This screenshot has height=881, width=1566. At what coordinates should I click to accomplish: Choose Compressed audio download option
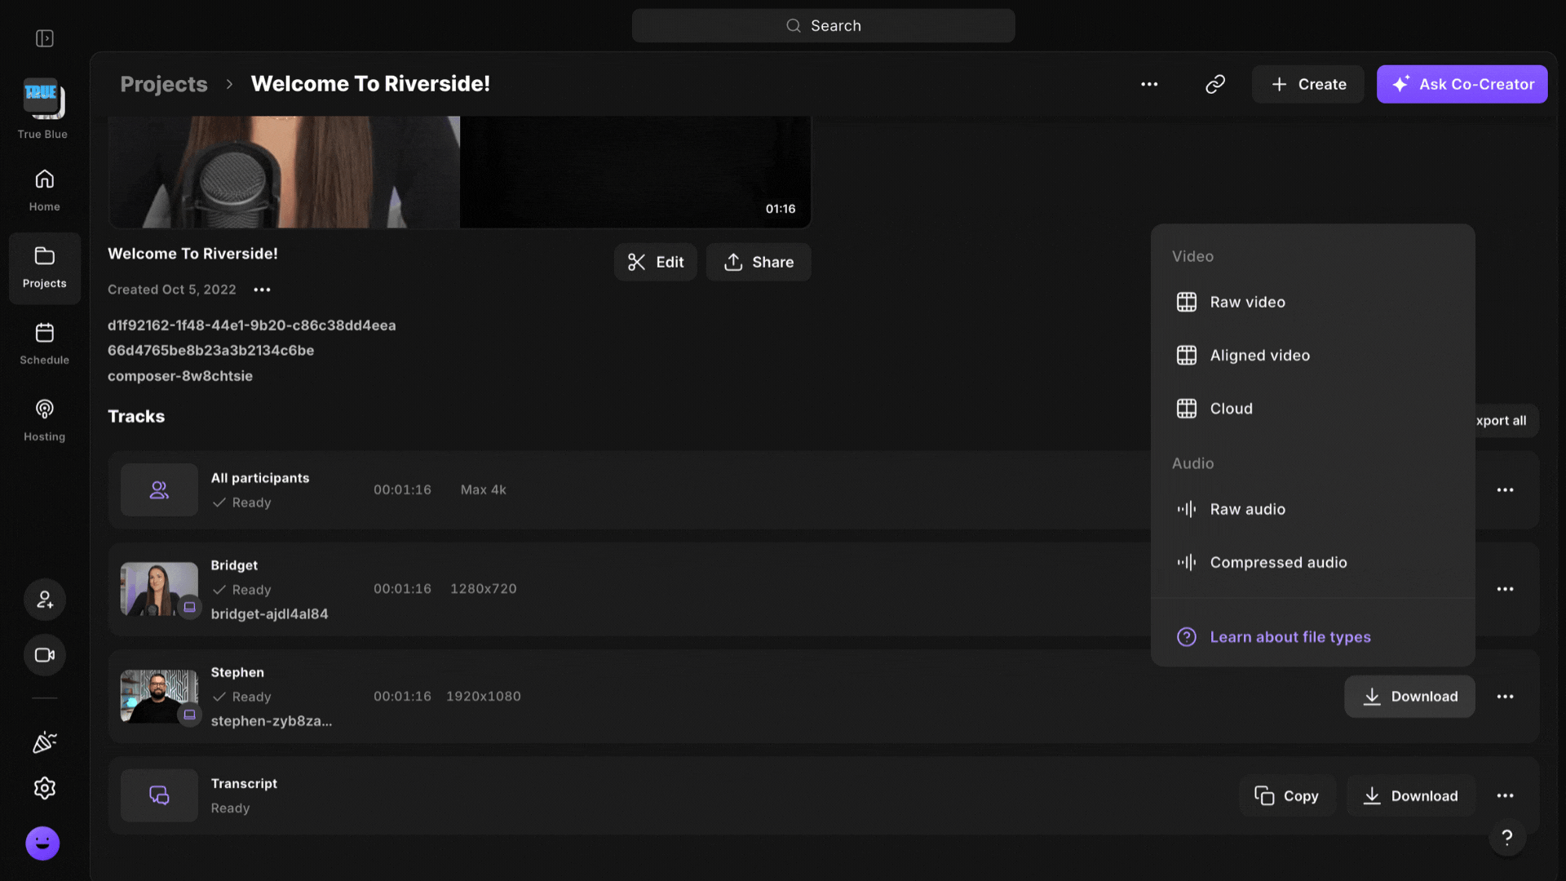1278,562
